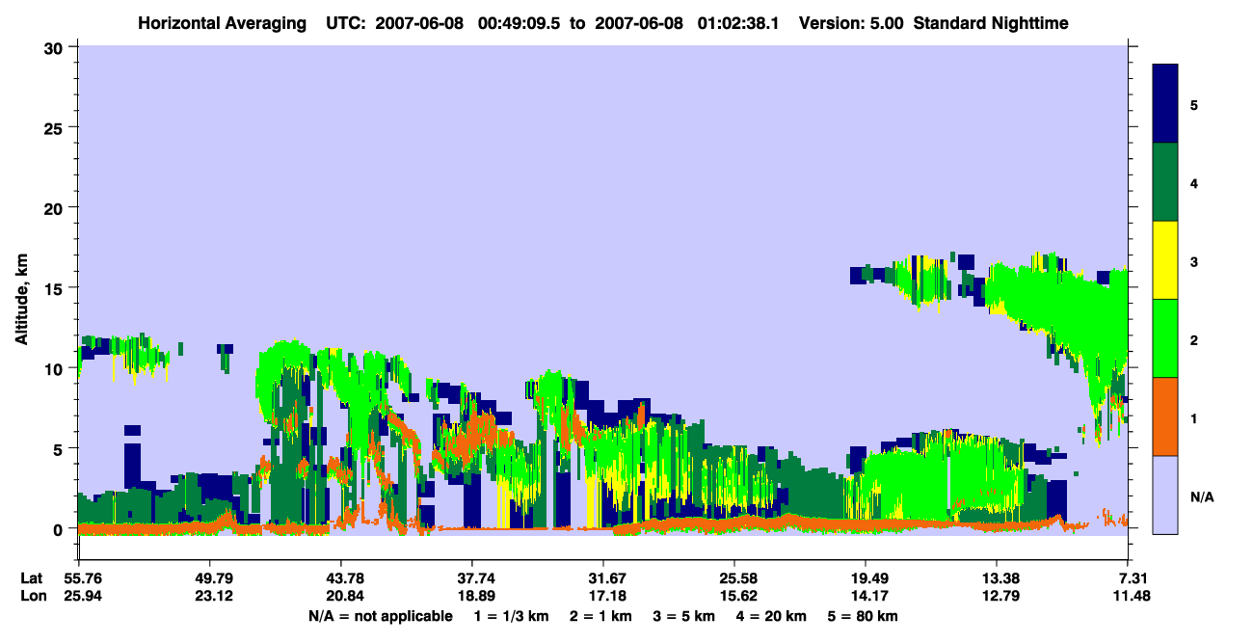
Task: Click the dark blue color bar segment labeled 5
Action: click(x=1165, y=104)
